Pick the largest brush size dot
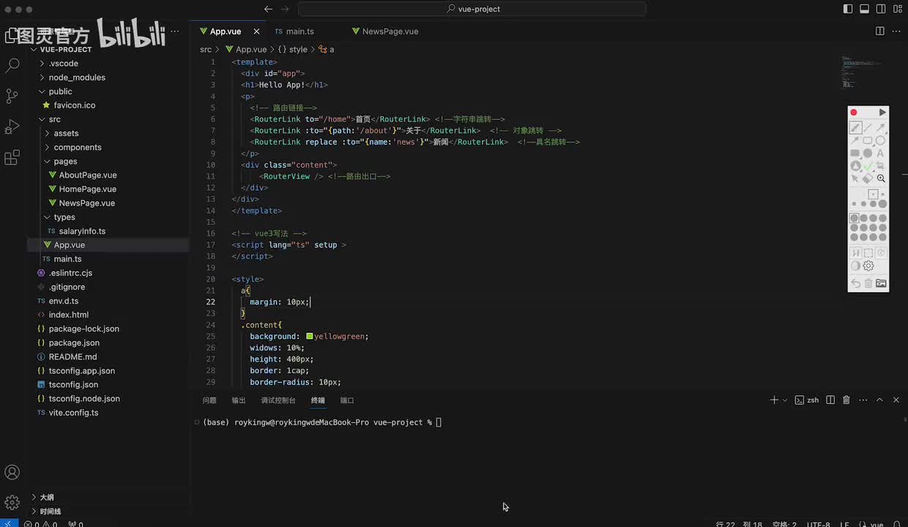Screen dimensions: 908x527 [x=882, y=203]
